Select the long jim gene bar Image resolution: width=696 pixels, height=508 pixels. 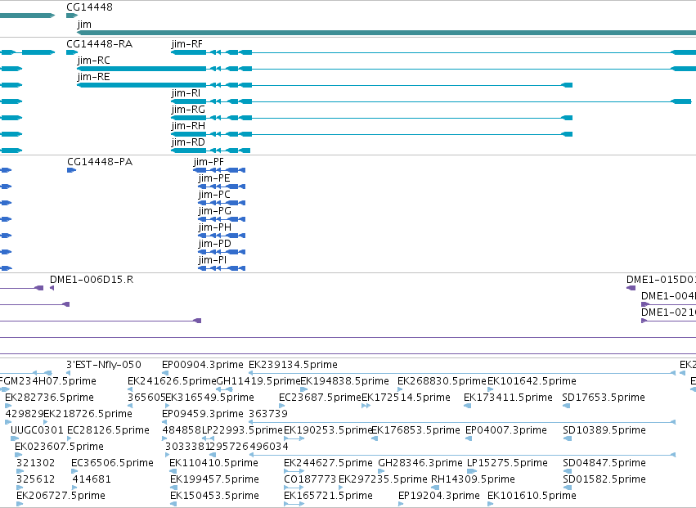[x=386, y=33]
